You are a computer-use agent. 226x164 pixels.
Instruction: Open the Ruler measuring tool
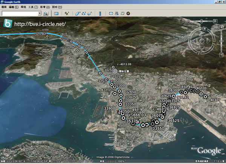[100, 14]
